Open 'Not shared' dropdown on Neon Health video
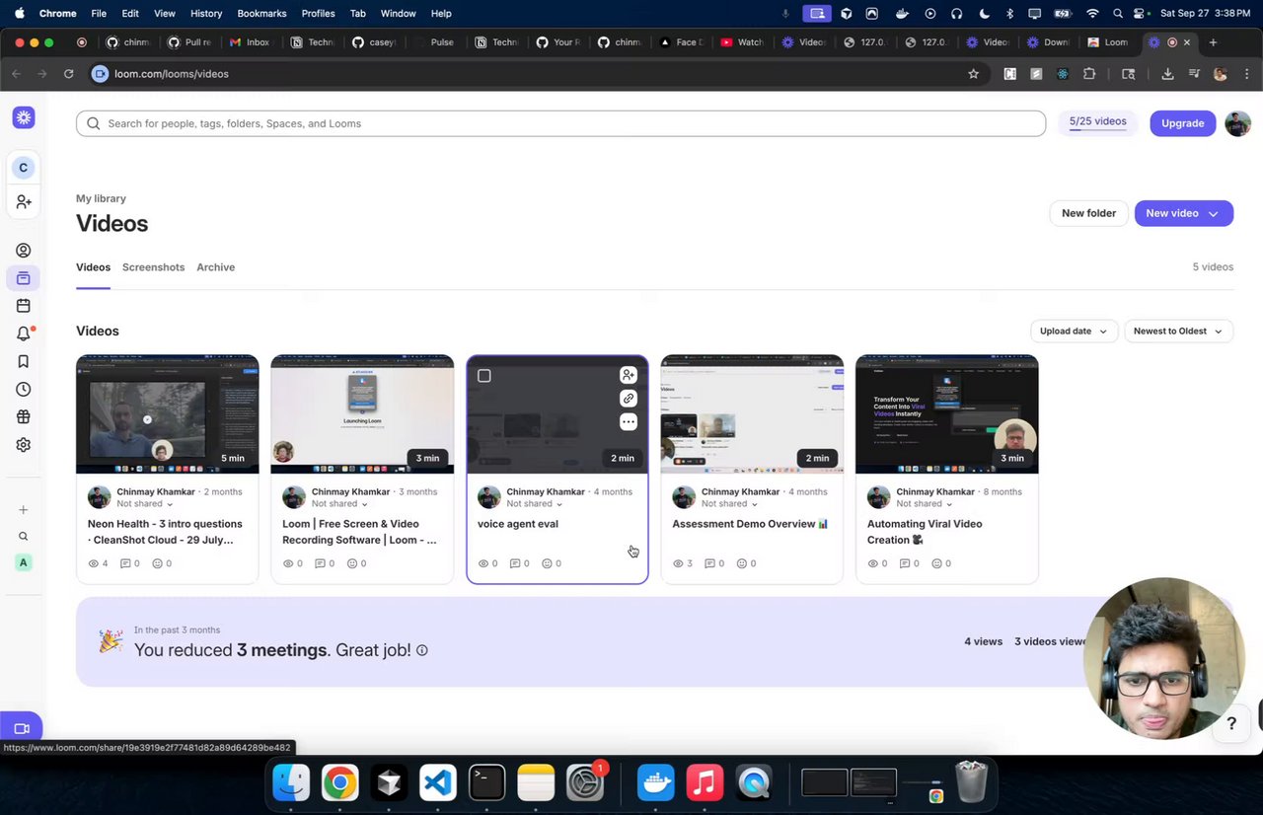Viewport: 1263px width, 815px height. click(x=145, y=504)
